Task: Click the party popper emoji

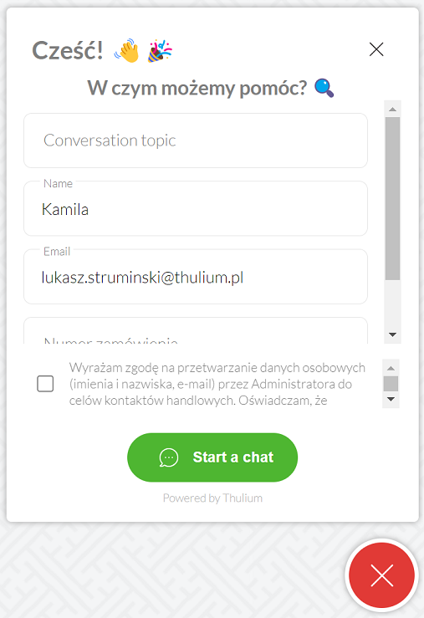Action: click(160, 51)
